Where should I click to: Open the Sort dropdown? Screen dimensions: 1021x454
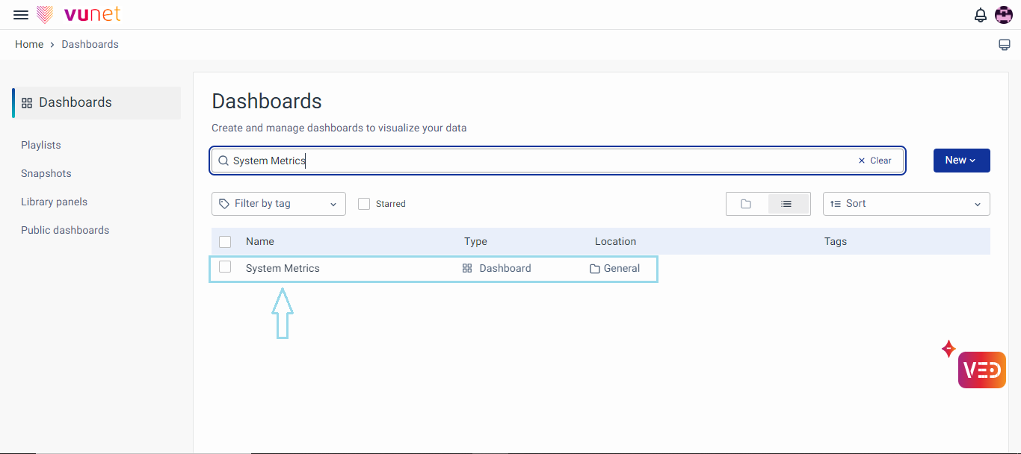coord(906,204)
